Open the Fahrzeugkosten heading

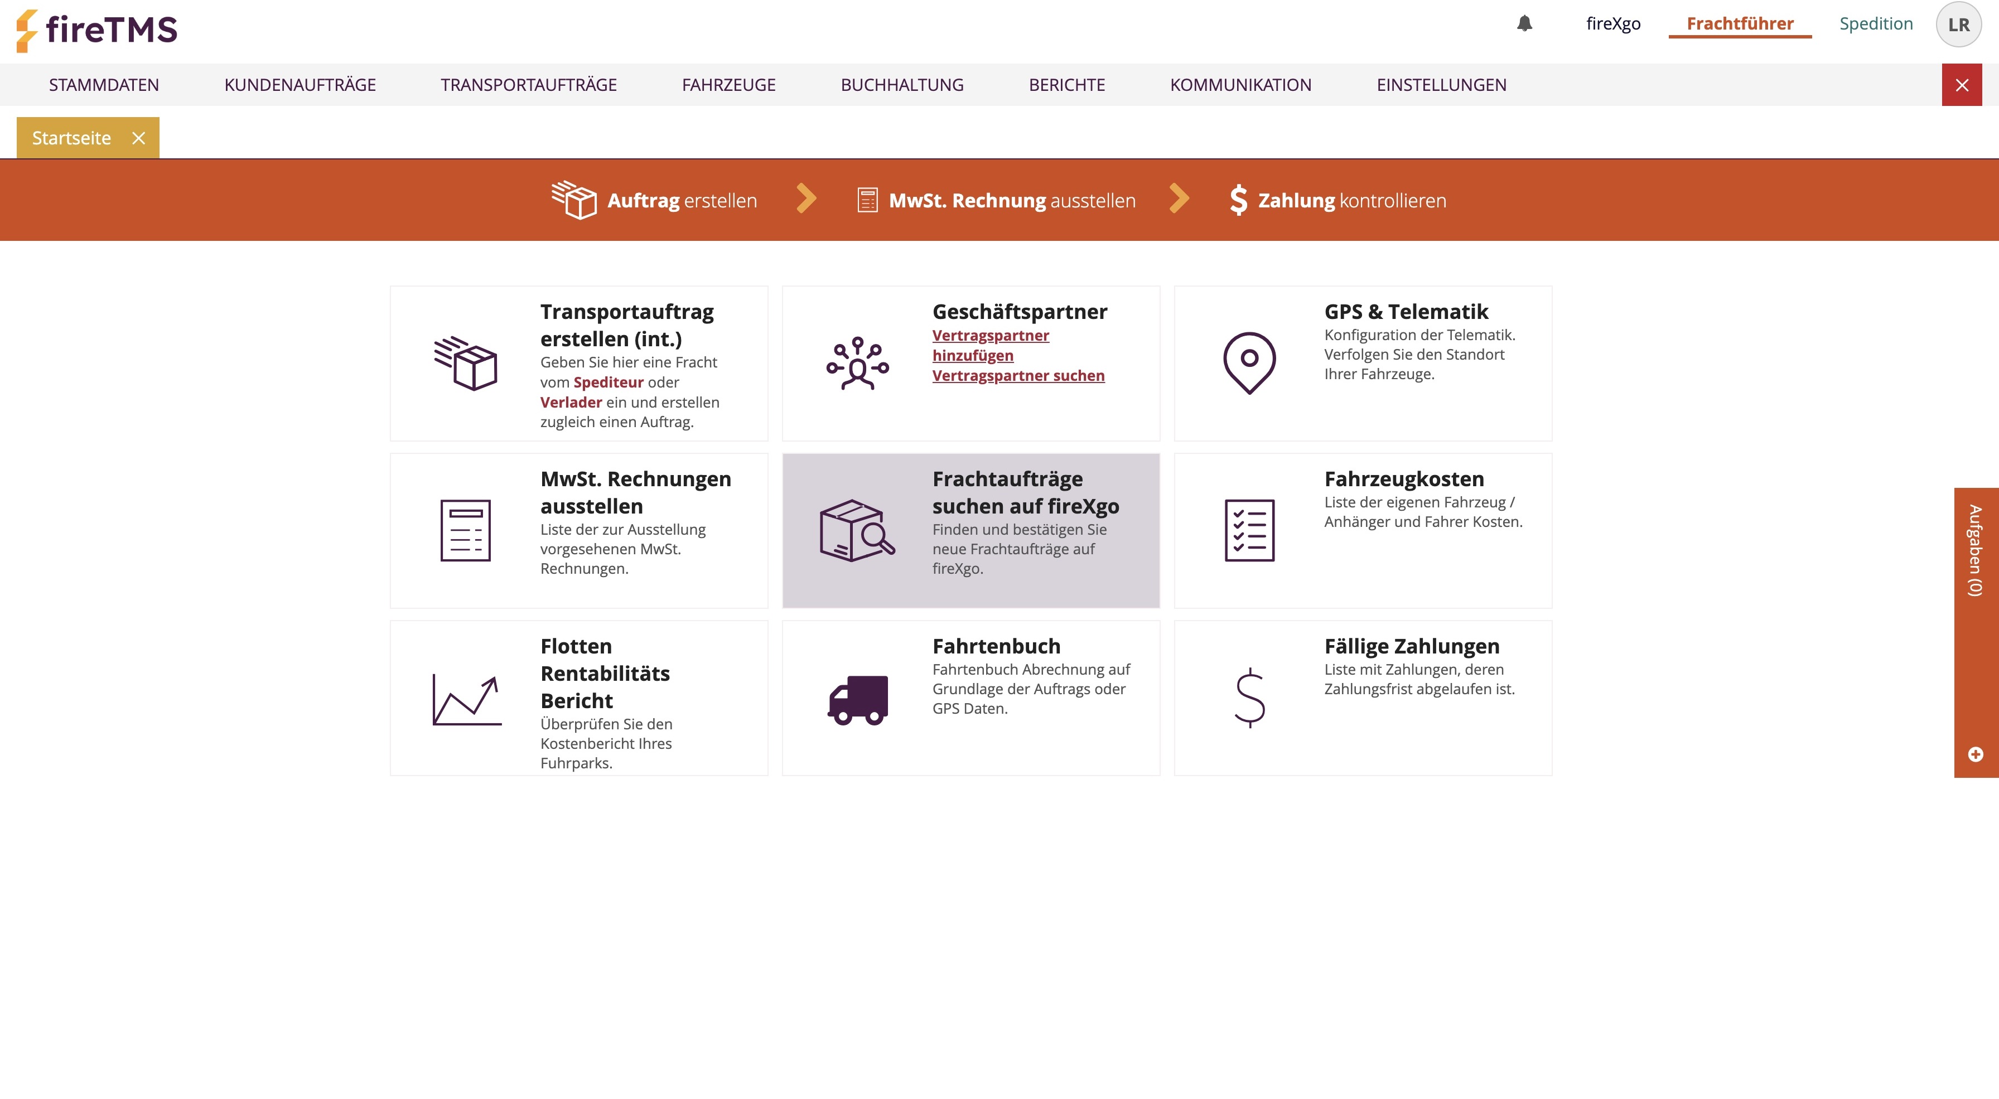point(1404,478)
